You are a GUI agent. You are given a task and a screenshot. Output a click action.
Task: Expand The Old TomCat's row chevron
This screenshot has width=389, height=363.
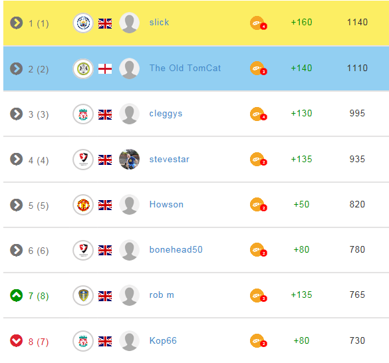17,68
